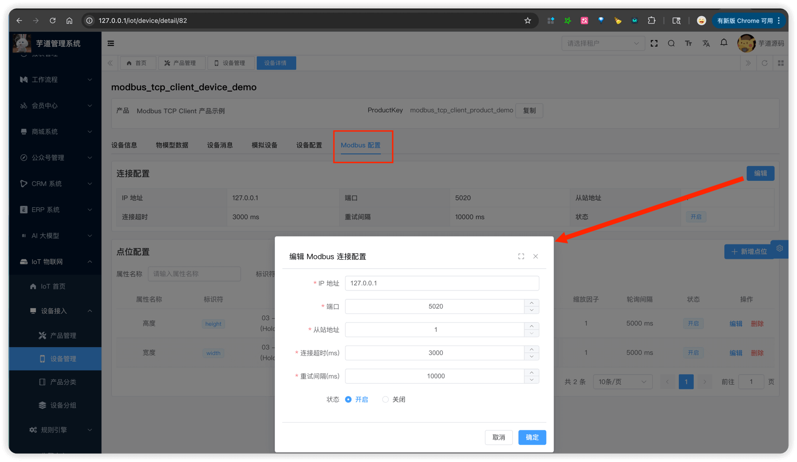Viewport: 797px width, 462px height.
Task: Click the hamburger menu collapse icon
Action: click(x=111, y=43)
